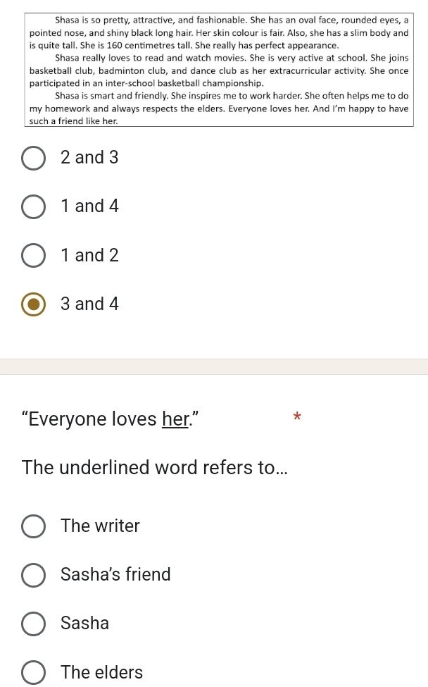Mark the 'Sasha' radio button
428x687 pixels.
(34, 624)
